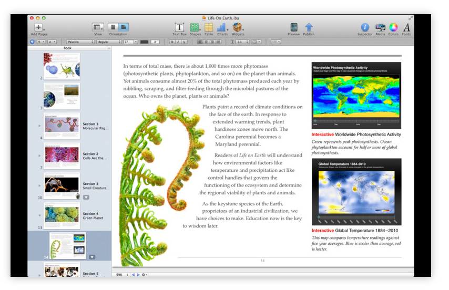Open the font size dropdown arrow
The height and width of the screenshot is (290, 449).
pyautogui.click(x=136, y=42)
